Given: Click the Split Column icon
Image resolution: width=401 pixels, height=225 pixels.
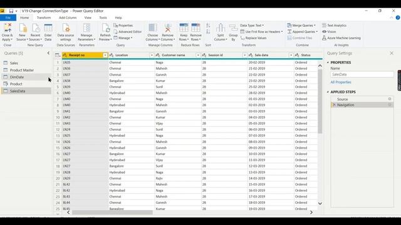Looking at the screenshot, I should (x=221, y=27).
